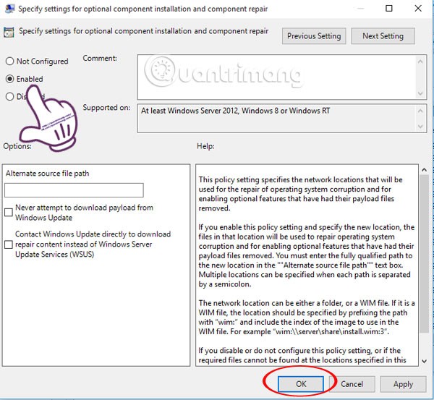Select the Enabled radio button

[x=9, y=79]
